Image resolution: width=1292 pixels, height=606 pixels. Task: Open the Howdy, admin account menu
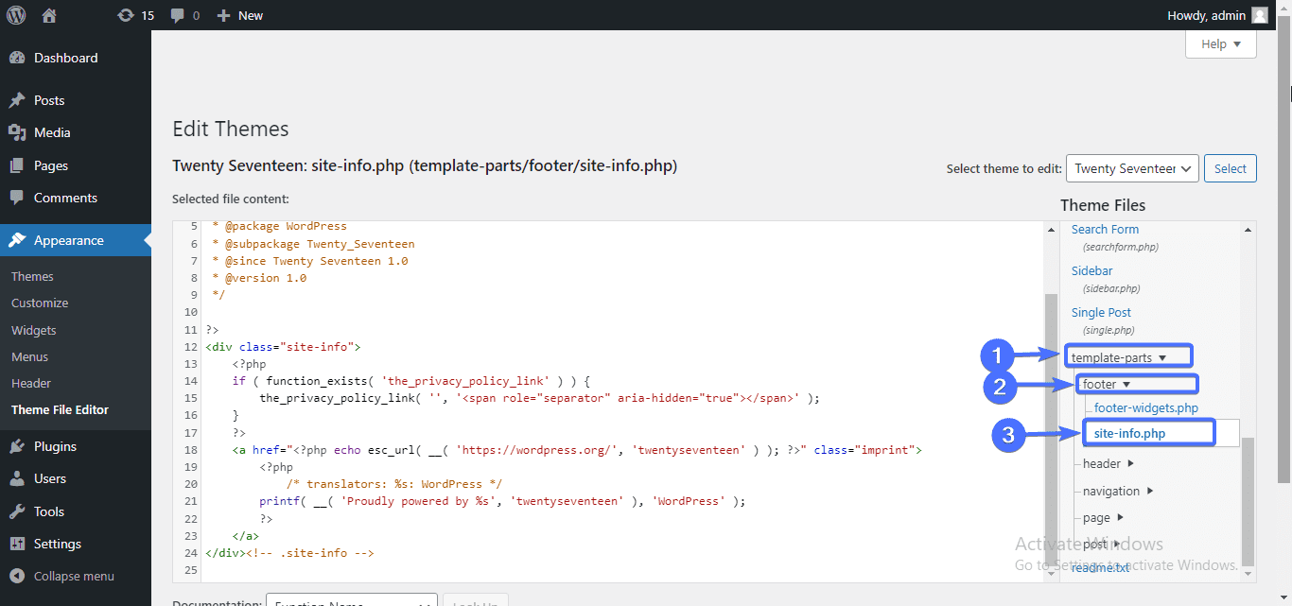tap(1218, 15)
